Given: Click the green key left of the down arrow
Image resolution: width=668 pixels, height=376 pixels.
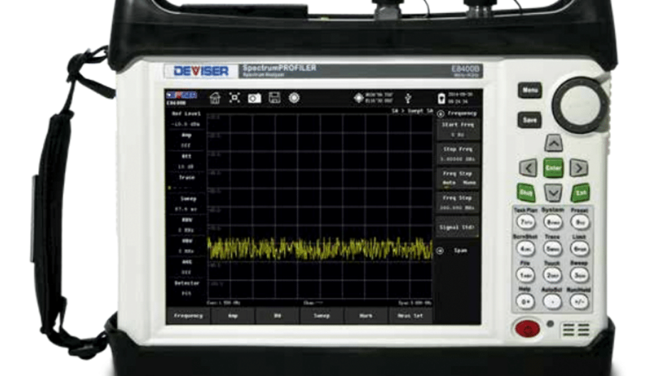Looking at the screenshot, I should click(527, 193).
